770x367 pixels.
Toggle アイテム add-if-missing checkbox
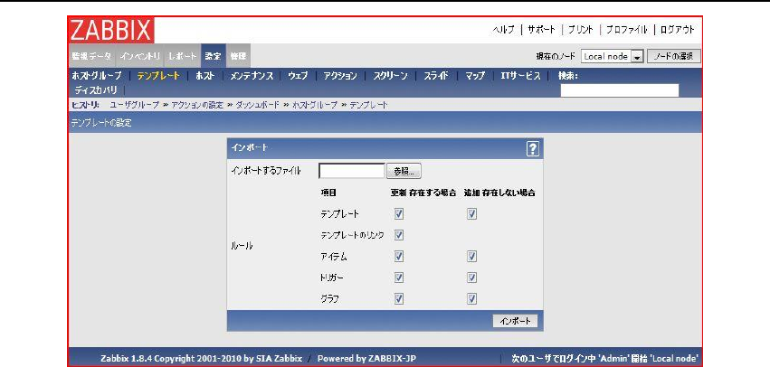coord(471,256)
